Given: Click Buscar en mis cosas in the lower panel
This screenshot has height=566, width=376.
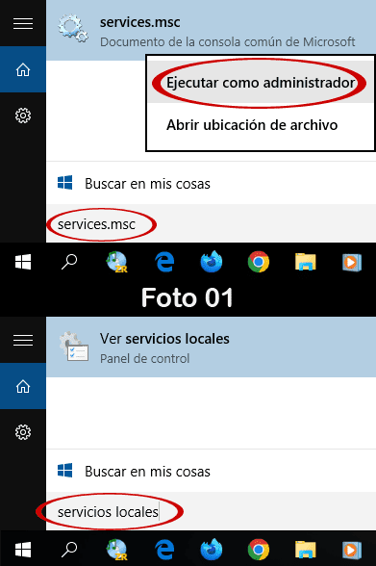Looking at the screenshot, I should point(211,471).
